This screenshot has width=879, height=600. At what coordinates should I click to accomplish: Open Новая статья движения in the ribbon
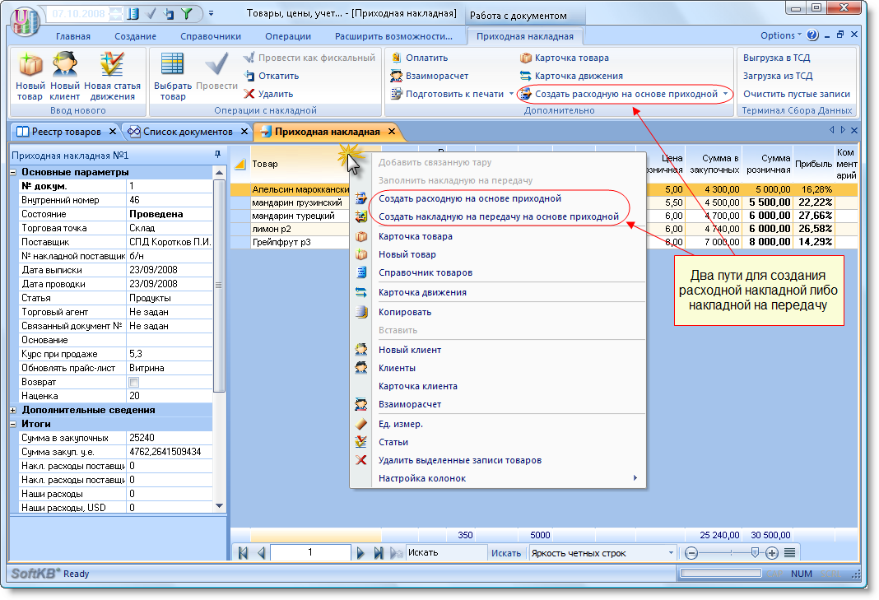coord(112,77)
